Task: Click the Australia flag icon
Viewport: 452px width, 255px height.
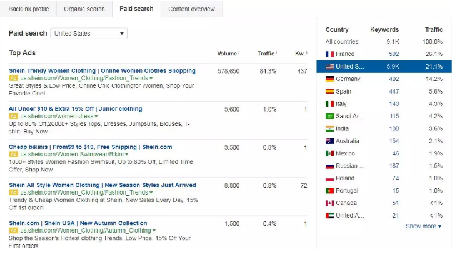Action: 329,141
